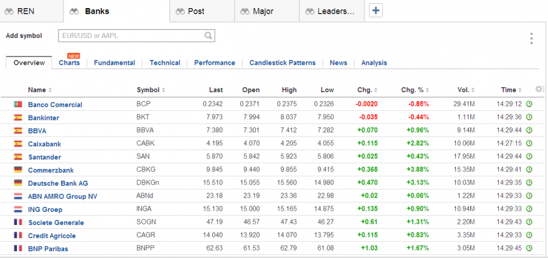Open Deutsche Bank AG quote link
Screen dimensions: 548x258
click(58, 183)
